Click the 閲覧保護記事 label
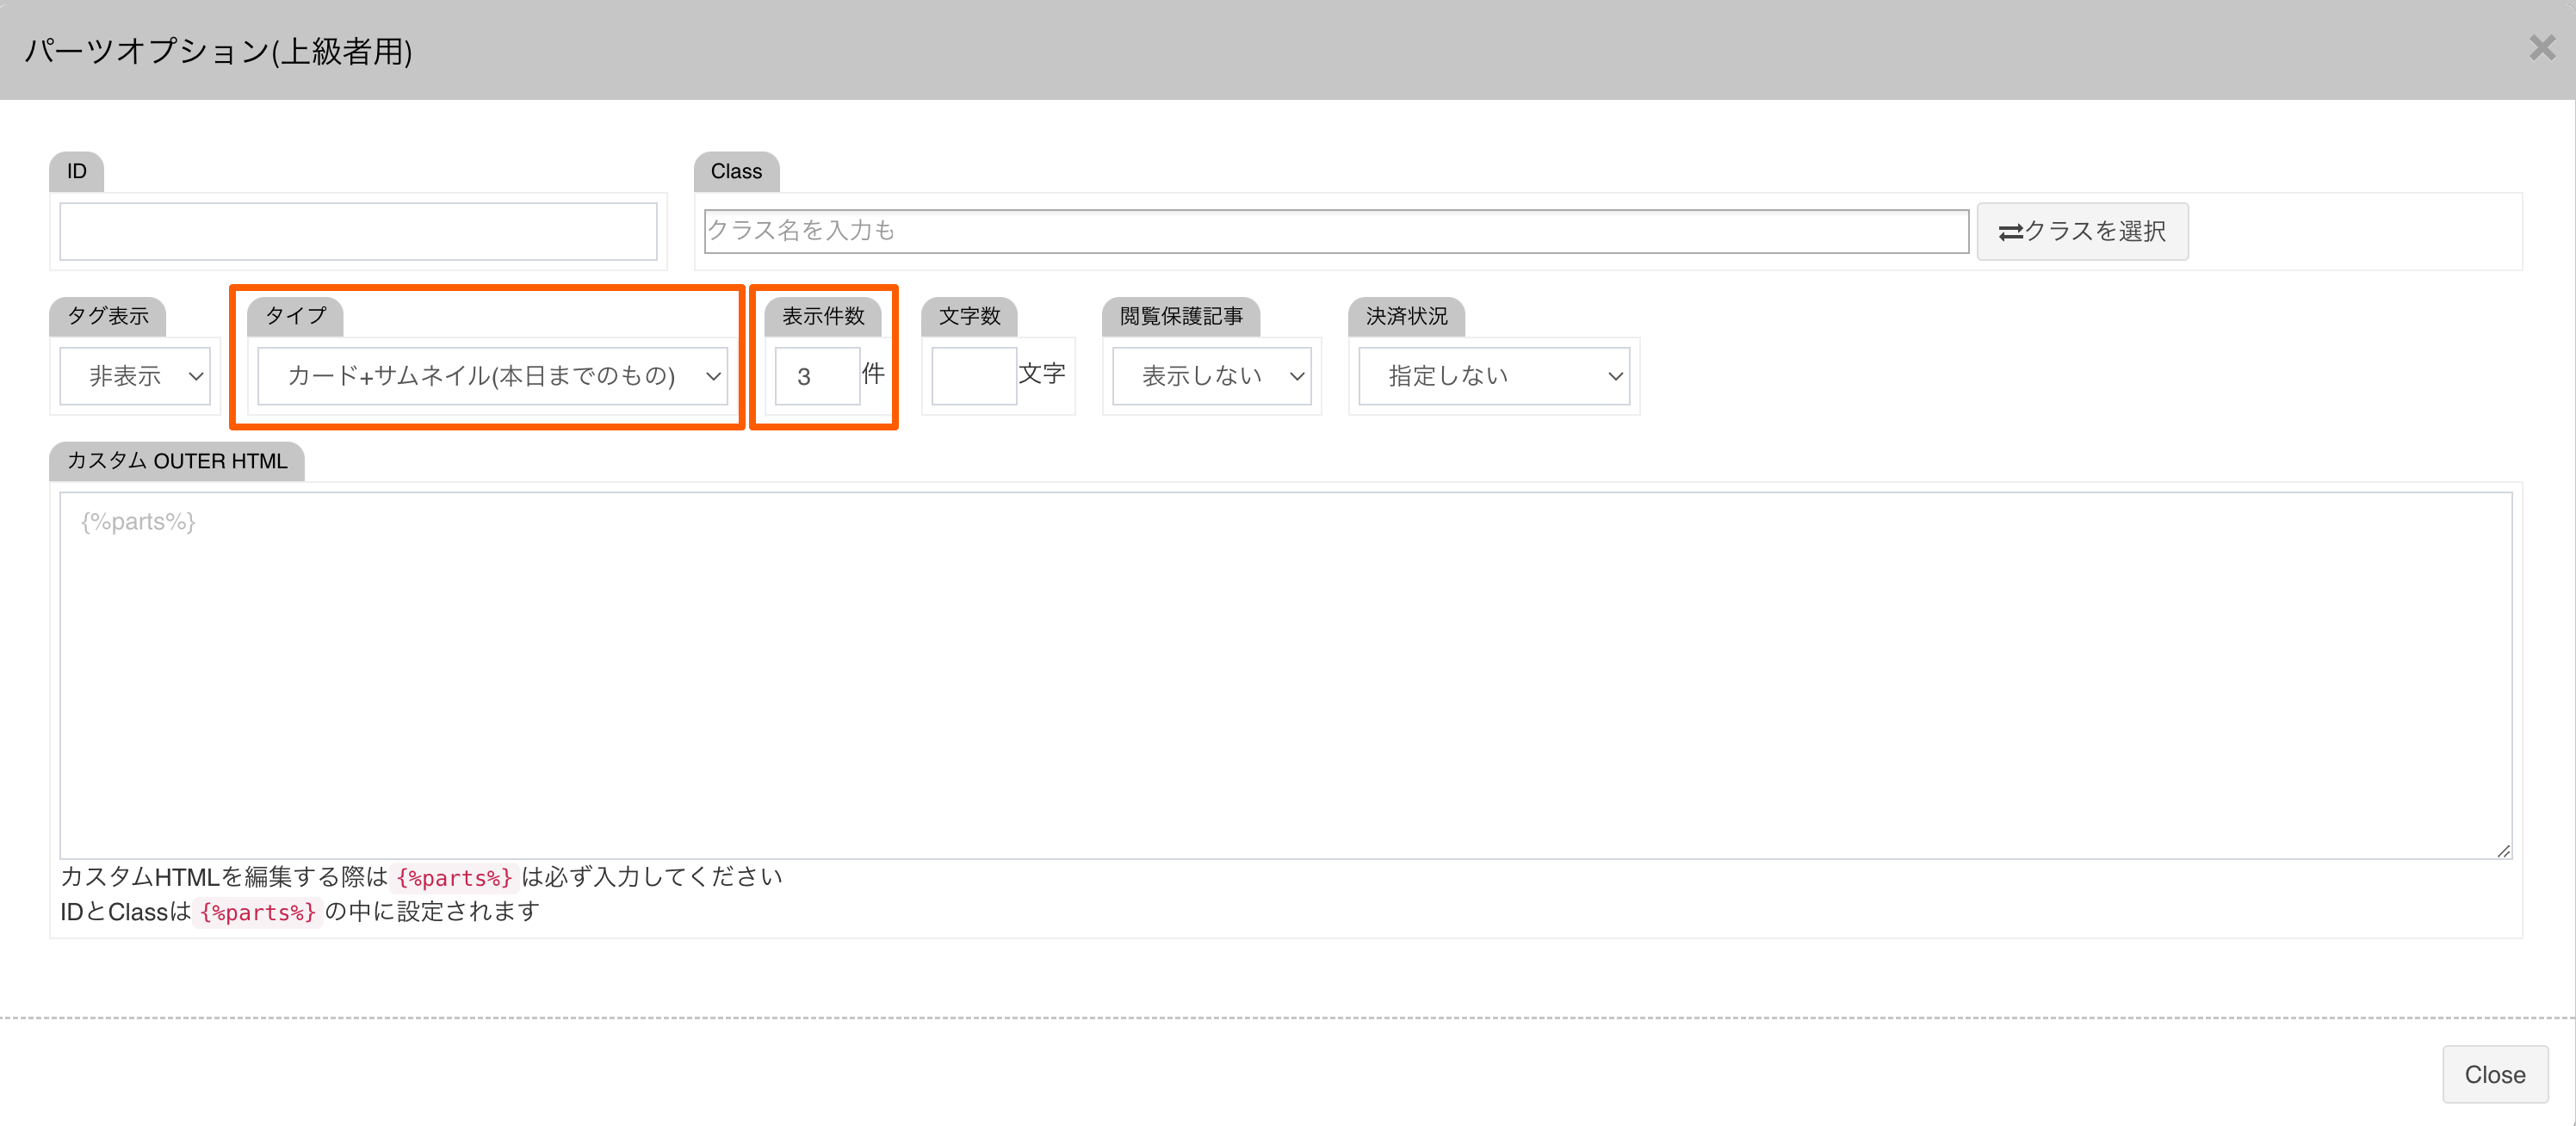 point(1181,316)
